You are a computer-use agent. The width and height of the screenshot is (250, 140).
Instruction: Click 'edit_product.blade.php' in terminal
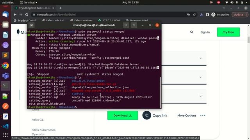[x=47, y=104]
